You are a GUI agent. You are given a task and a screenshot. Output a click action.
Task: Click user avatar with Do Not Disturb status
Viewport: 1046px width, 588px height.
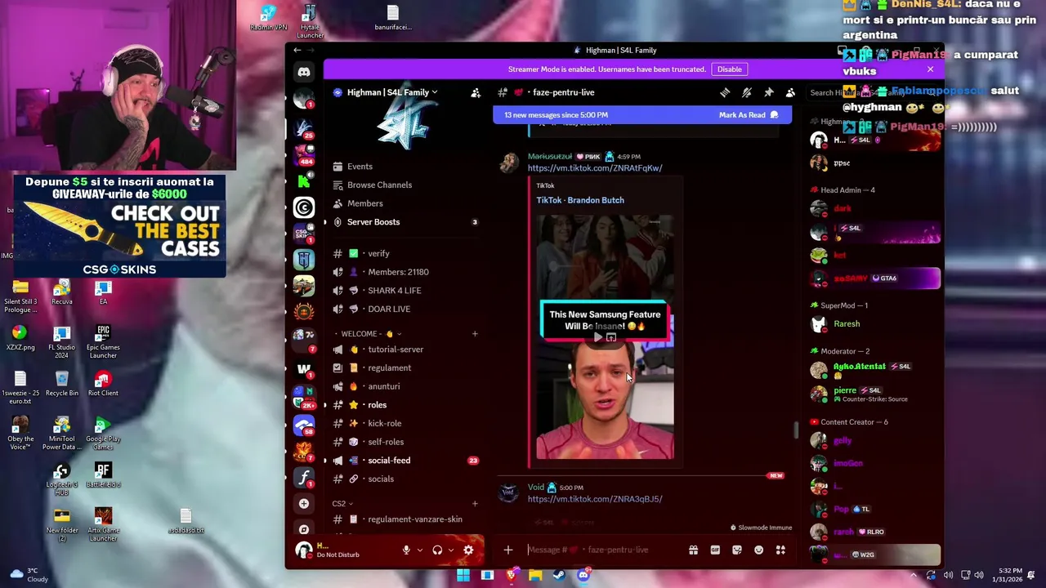pos(303,550)
